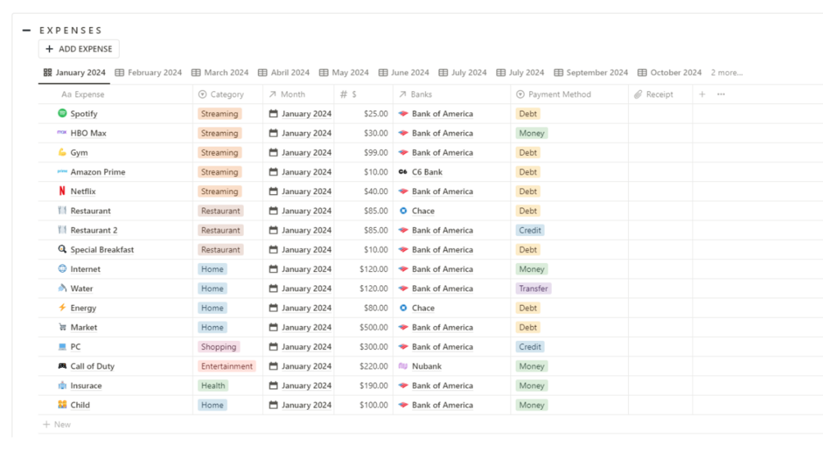Click Credit tag in PC row
This screenshot has height=463, width=823.
pos(530,347)
